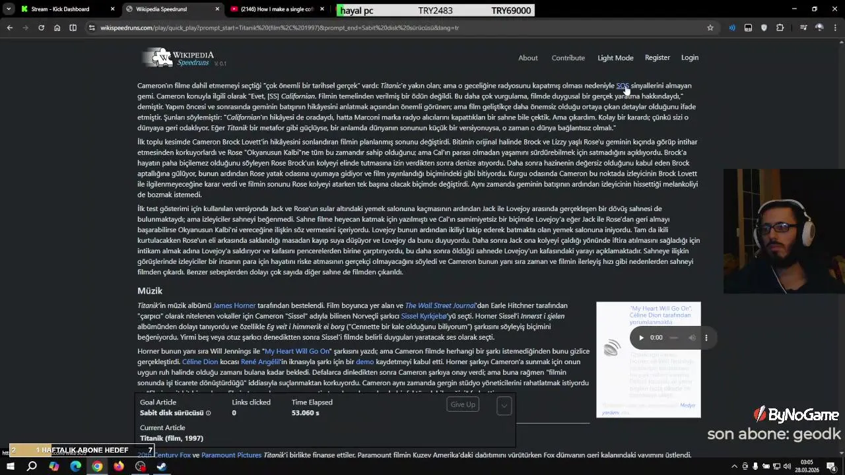Screen dimensions: 845x475
Task: Open the Contribute page
Action: pos(568,58)
